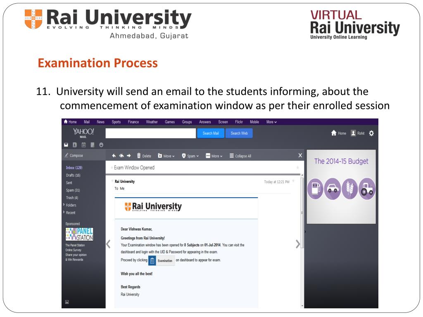Viewport: 423px width, 317px height.
Task: Click the Reply arrow icon
Action: coord(114,156)
